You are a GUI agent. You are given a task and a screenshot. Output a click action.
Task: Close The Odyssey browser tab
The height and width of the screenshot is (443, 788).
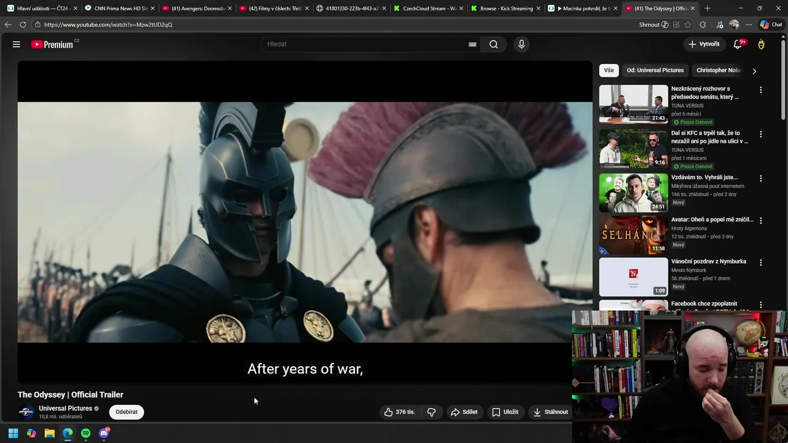pos(693,9)
